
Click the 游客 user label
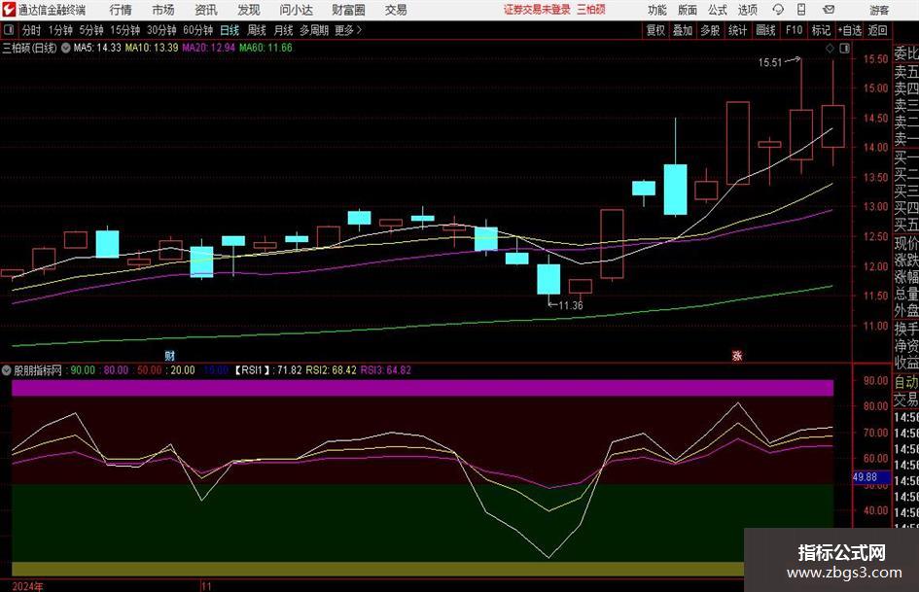tap(879, 10)
